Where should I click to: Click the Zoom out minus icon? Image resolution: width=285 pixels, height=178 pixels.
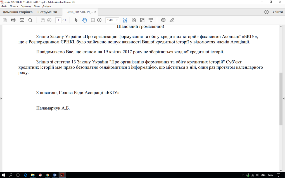[93, 20]
